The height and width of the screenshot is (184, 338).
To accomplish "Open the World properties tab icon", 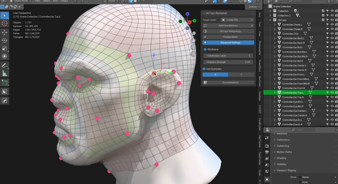I will (267, 172).
